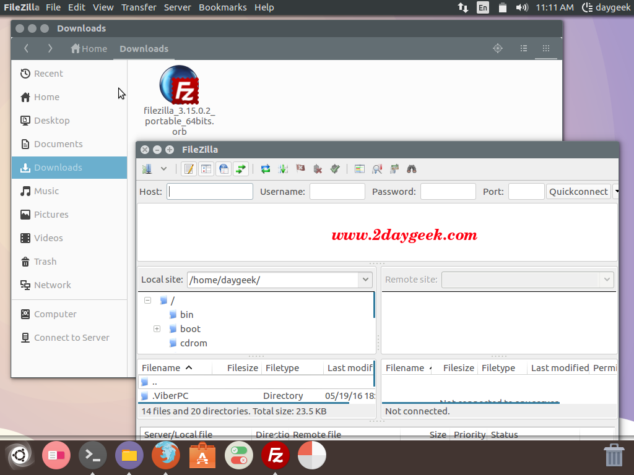Toggle processing of the transfer queue
Image resolution: width=634 pixels, height=475 pixels.
click(x=283, y=169)
